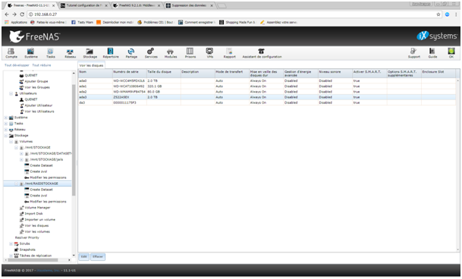Reload the page in the browser
This screenshot has width=462, height=279.
22,14
